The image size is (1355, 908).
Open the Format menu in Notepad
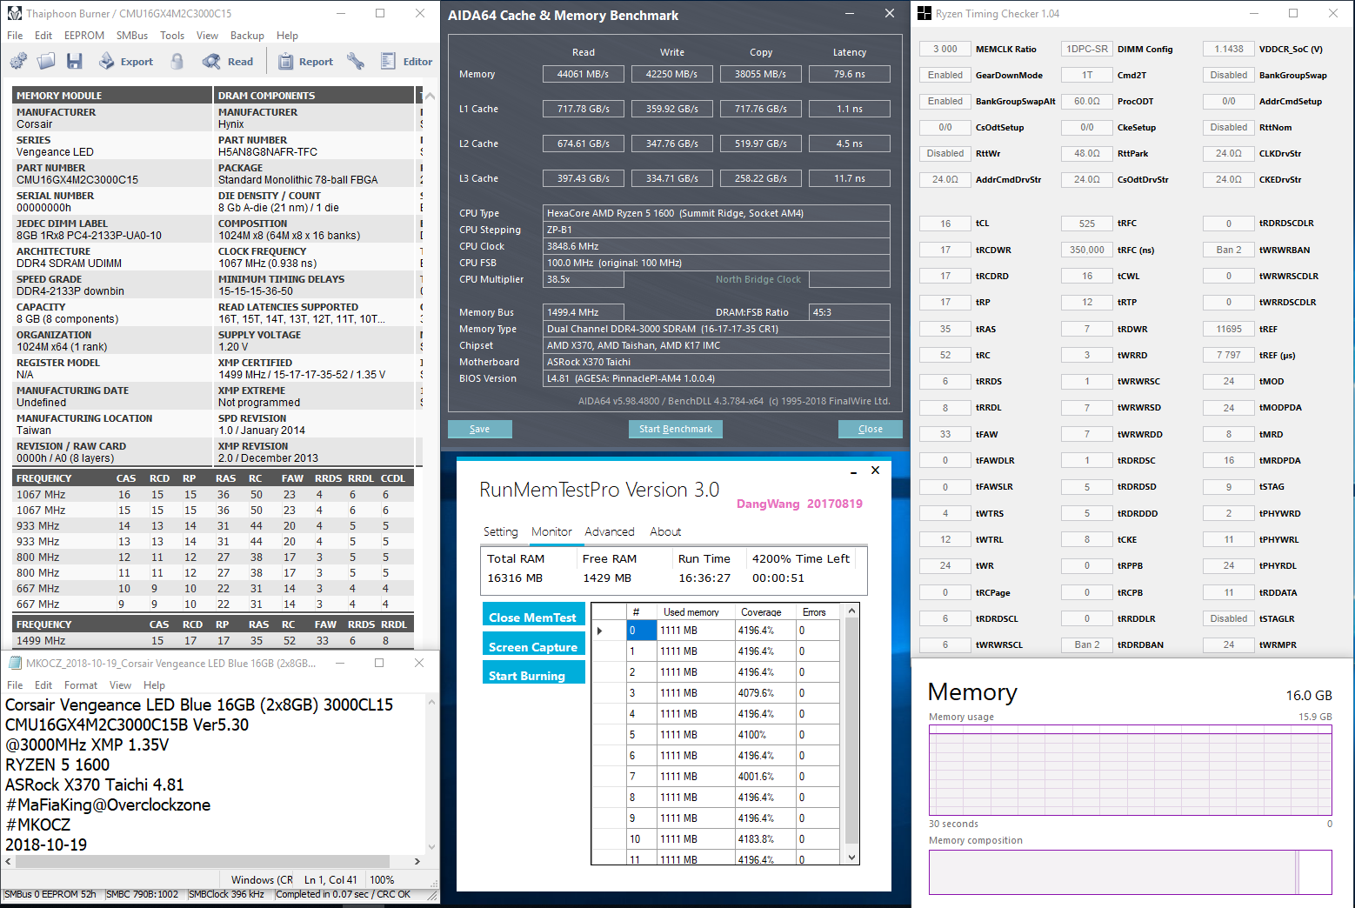coord(81,685)
